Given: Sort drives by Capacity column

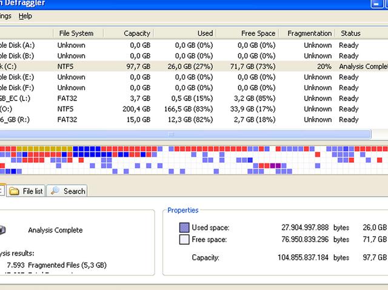Looking at the screenshot, I should point(129,33).
